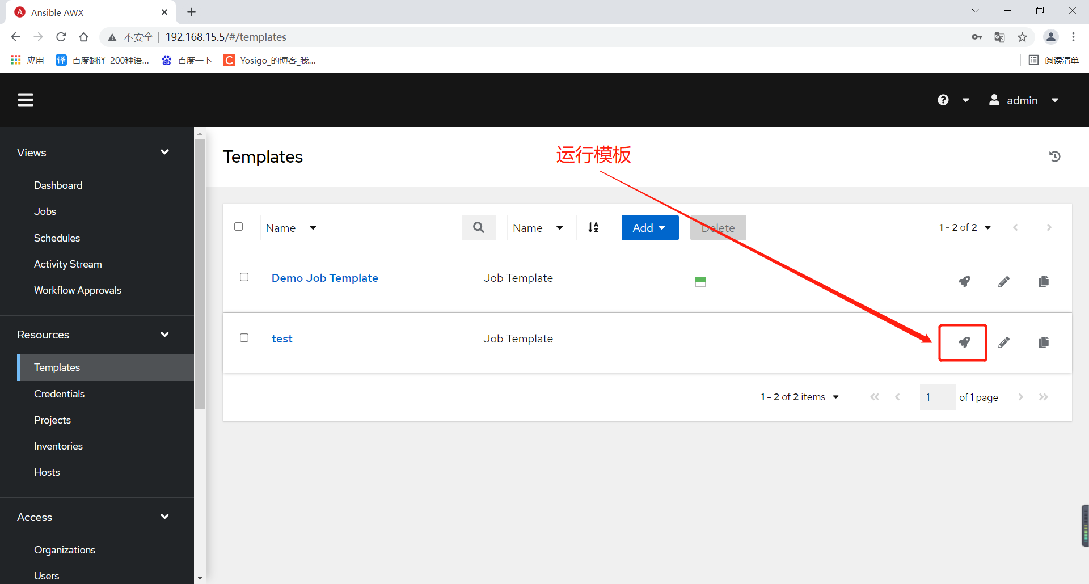Open the reading list button
Image resolution: width=1089 pixels, height=584 pixels.
pyautogui.click(x=1054, y=60)
